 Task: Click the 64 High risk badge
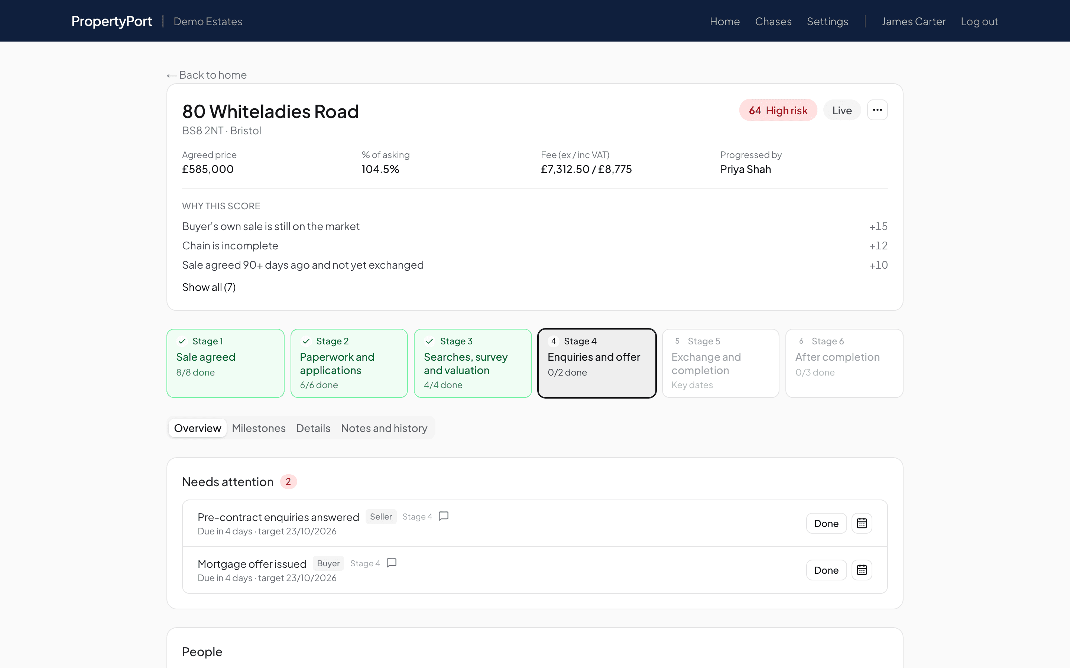(x=778, y=110)
